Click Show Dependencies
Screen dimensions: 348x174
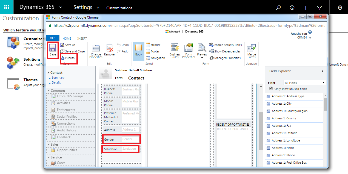click(225, 51)
